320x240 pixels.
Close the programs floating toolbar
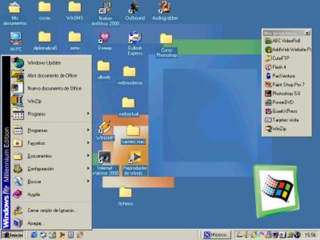(307, 32)
